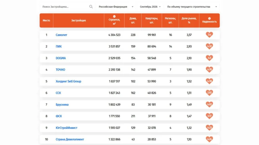Click the apartments value 28 853
This screenshot has width=259, height=145.
(x=152, y=139)
